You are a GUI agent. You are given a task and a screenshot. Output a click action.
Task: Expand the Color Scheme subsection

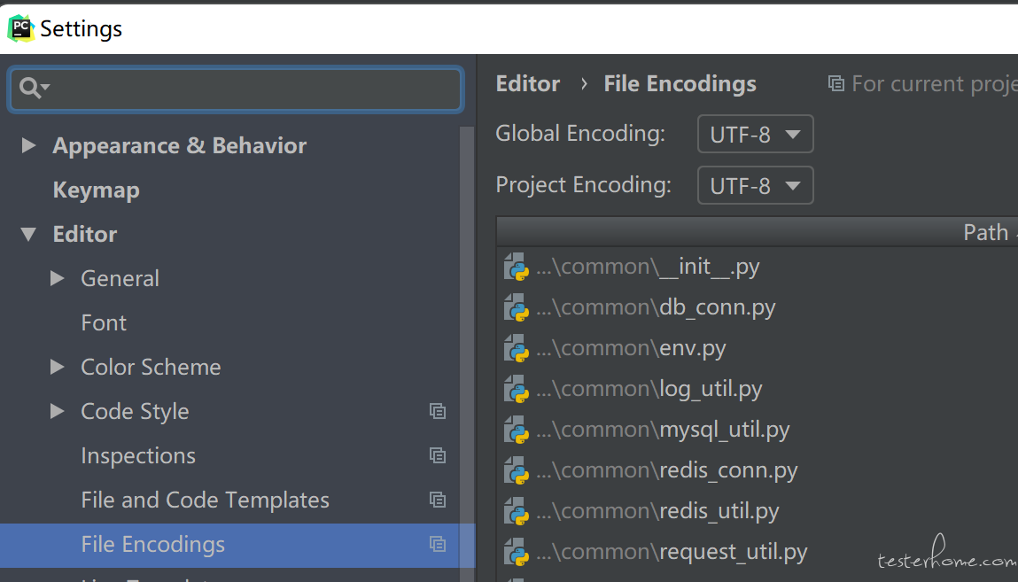57,368
